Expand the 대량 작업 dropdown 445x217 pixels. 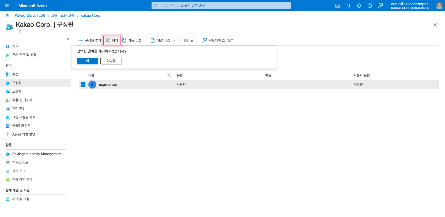click(x=163, y=40)
